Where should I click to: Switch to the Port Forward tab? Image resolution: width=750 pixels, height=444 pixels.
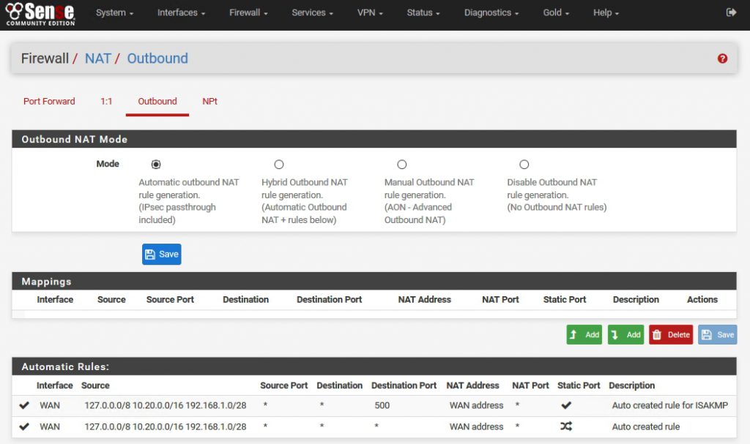click(48, 101)
